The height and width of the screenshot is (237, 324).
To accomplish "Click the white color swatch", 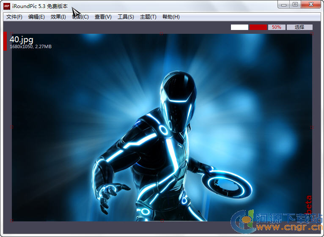I will [239, 27].
